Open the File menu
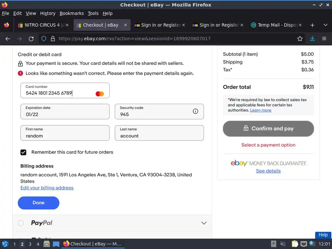Image resolution: width=332 pixels, height=249 pixels. (x=6, y=13)
